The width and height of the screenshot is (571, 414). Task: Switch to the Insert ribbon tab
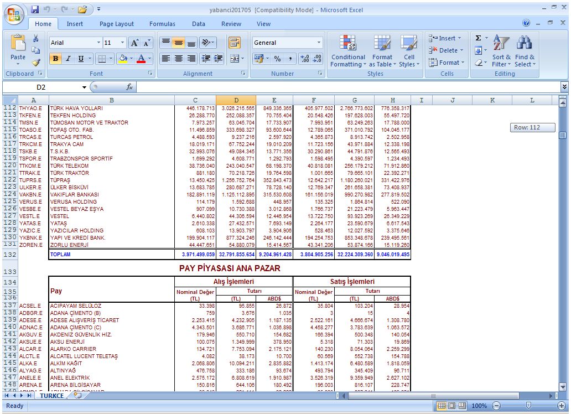(x=75, y=24)
